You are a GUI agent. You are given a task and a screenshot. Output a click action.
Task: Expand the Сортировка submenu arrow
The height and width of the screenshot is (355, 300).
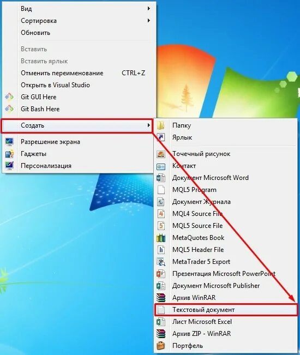(x=149, y=21)
